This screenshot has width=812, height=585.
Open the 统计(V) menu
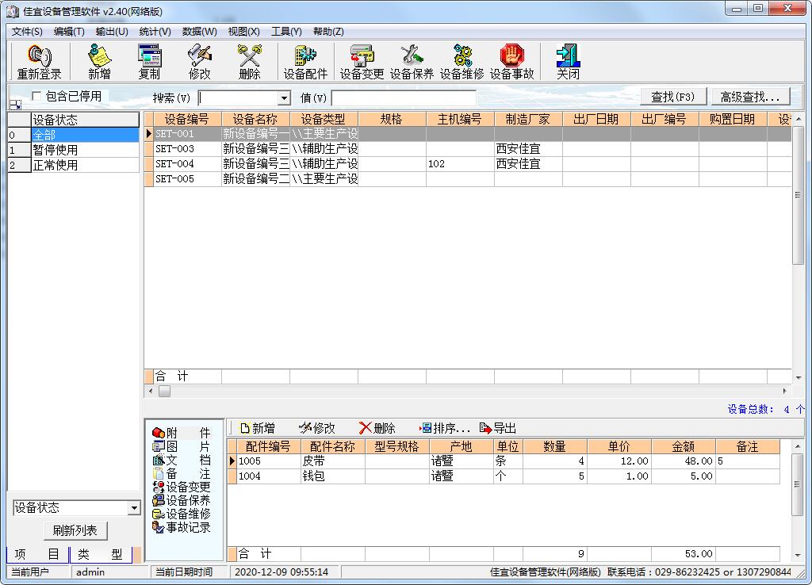[x=155, y=32]
